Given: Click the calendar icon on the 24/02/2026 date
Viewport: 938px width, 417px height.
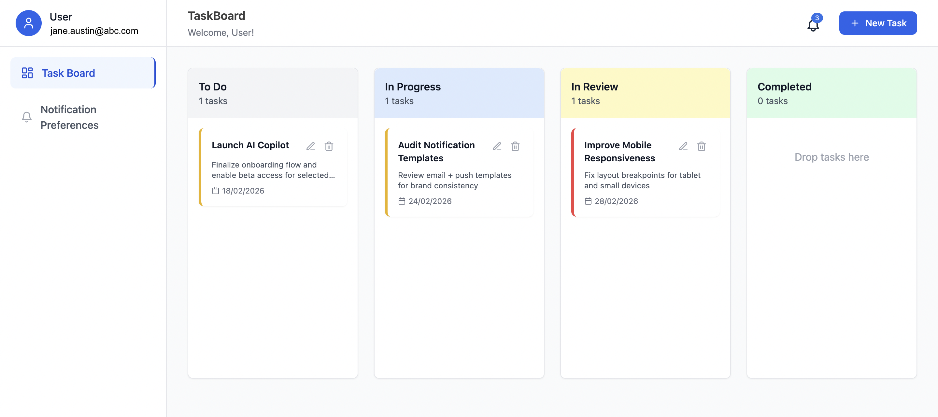Looking at the screenshot, I should point(402,201).
